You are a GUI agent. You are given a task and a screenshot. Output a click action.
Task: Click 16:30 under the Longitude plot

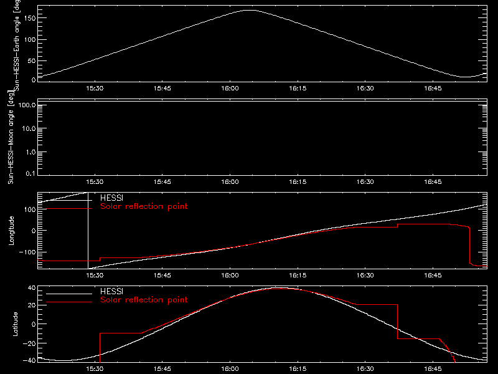pyautogui.click(x=365, y=275)
